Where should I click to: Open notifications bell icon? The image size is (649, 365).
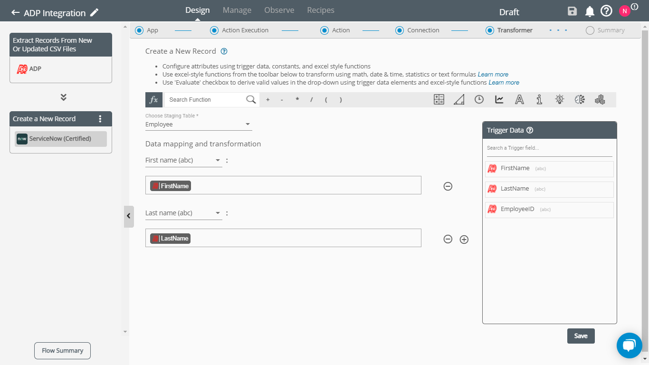pyautogui.click(x=590, y=11)
